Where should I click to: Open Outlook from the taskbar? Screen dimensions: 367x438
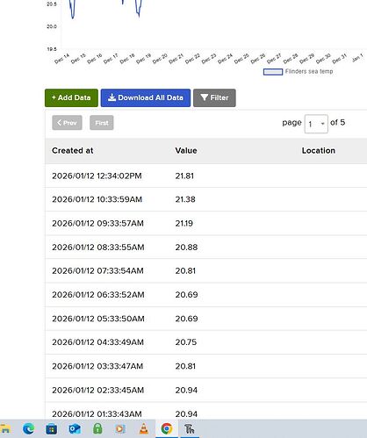pos(75,429)
